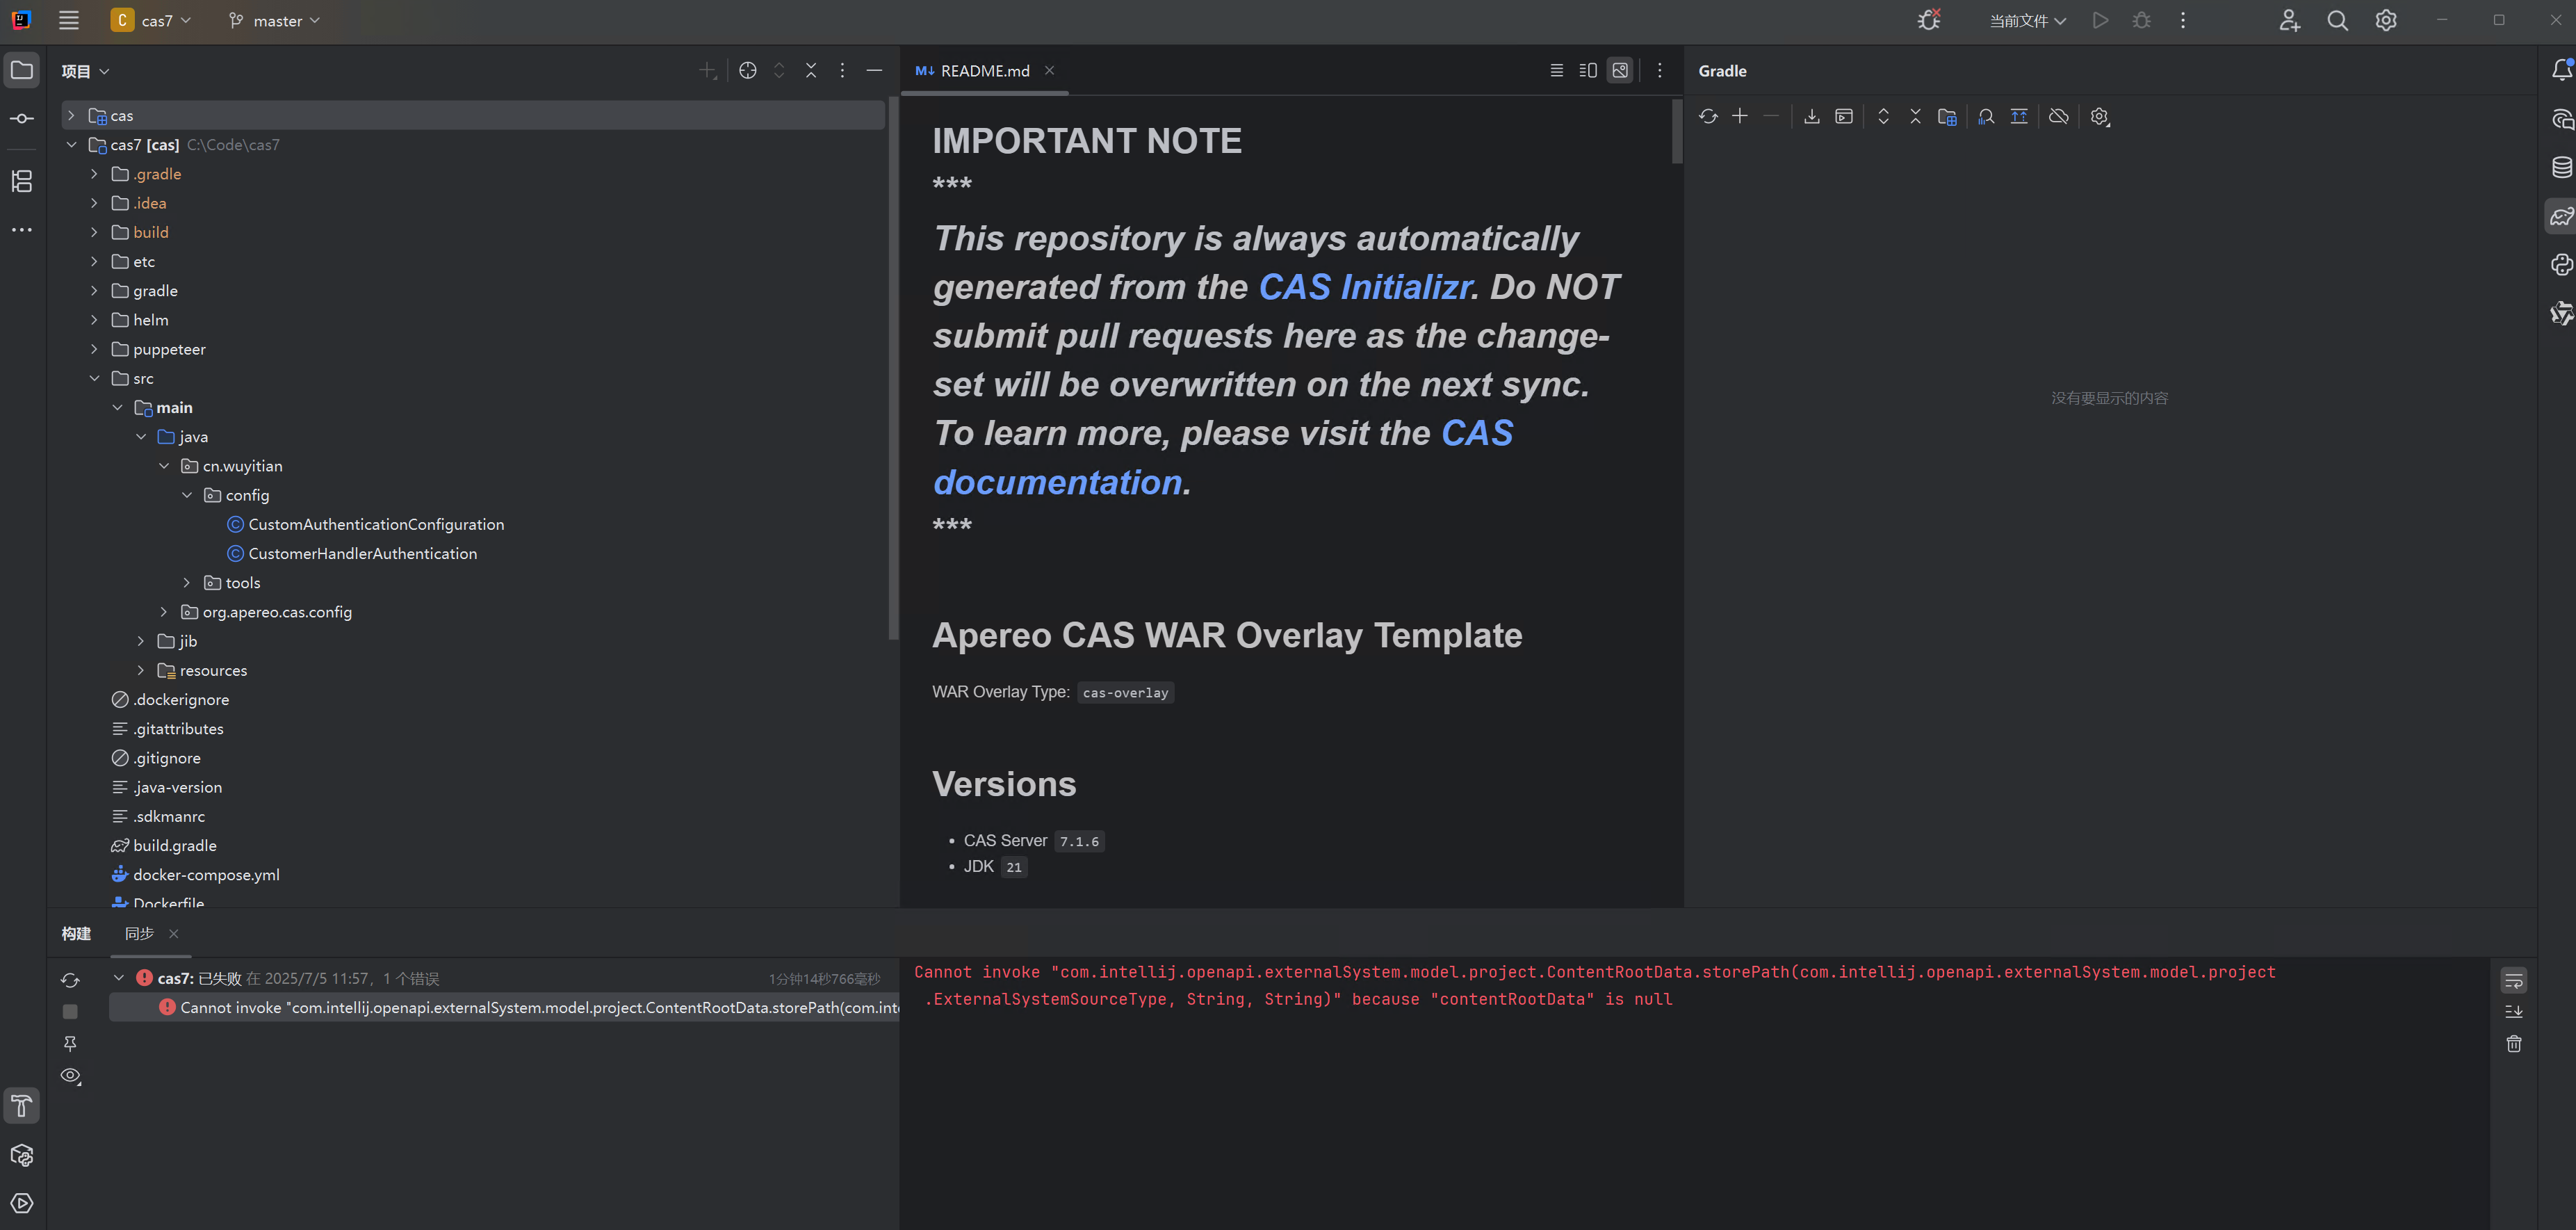
Task: Clear build output with trash icon
Action: [2514, 1044]
